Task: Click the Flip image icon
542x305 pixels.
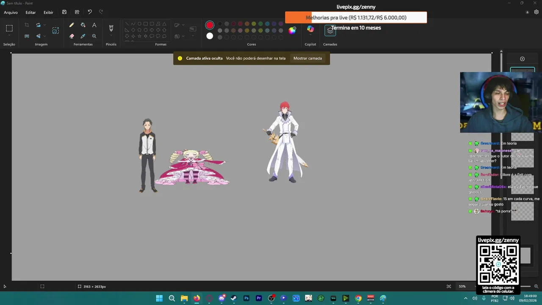Action: click(x=38, y=36)
